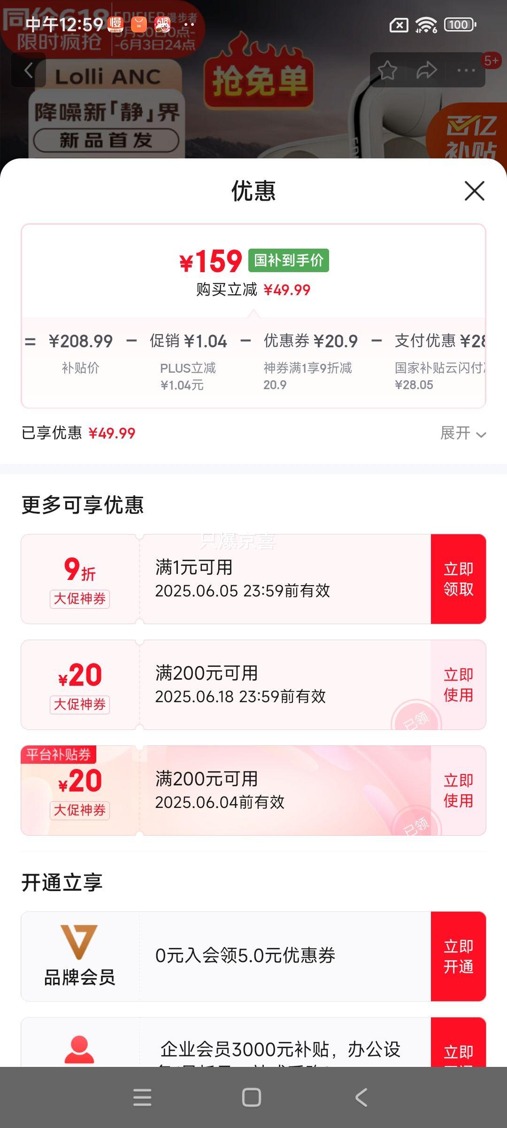Screen dimensions: 507x1128
Task: Claim the 9折 coupon with 立即领取
Action: point(458,579)
